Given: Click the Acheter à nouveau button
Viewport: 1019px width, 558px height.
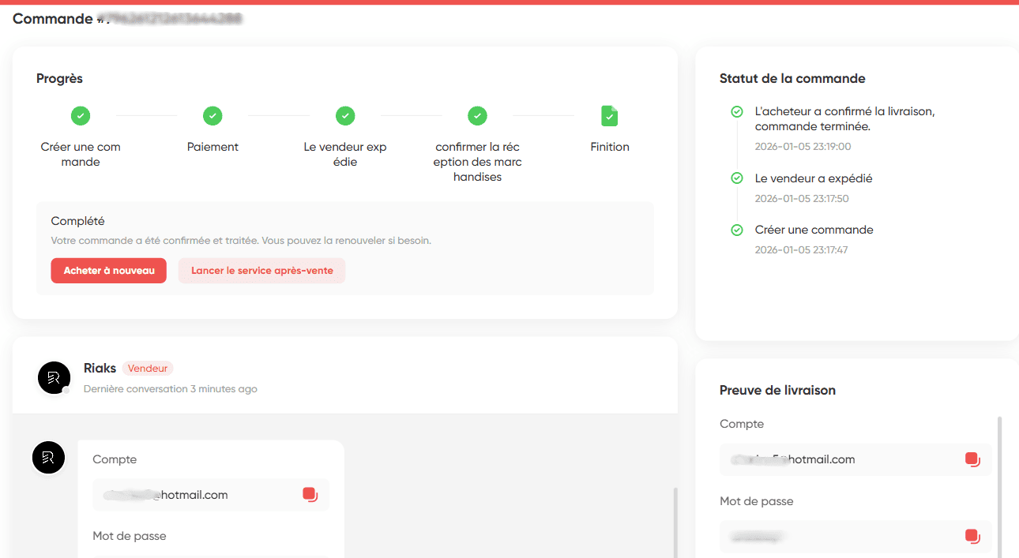Looking at the screenshot, I should [109, 271].
